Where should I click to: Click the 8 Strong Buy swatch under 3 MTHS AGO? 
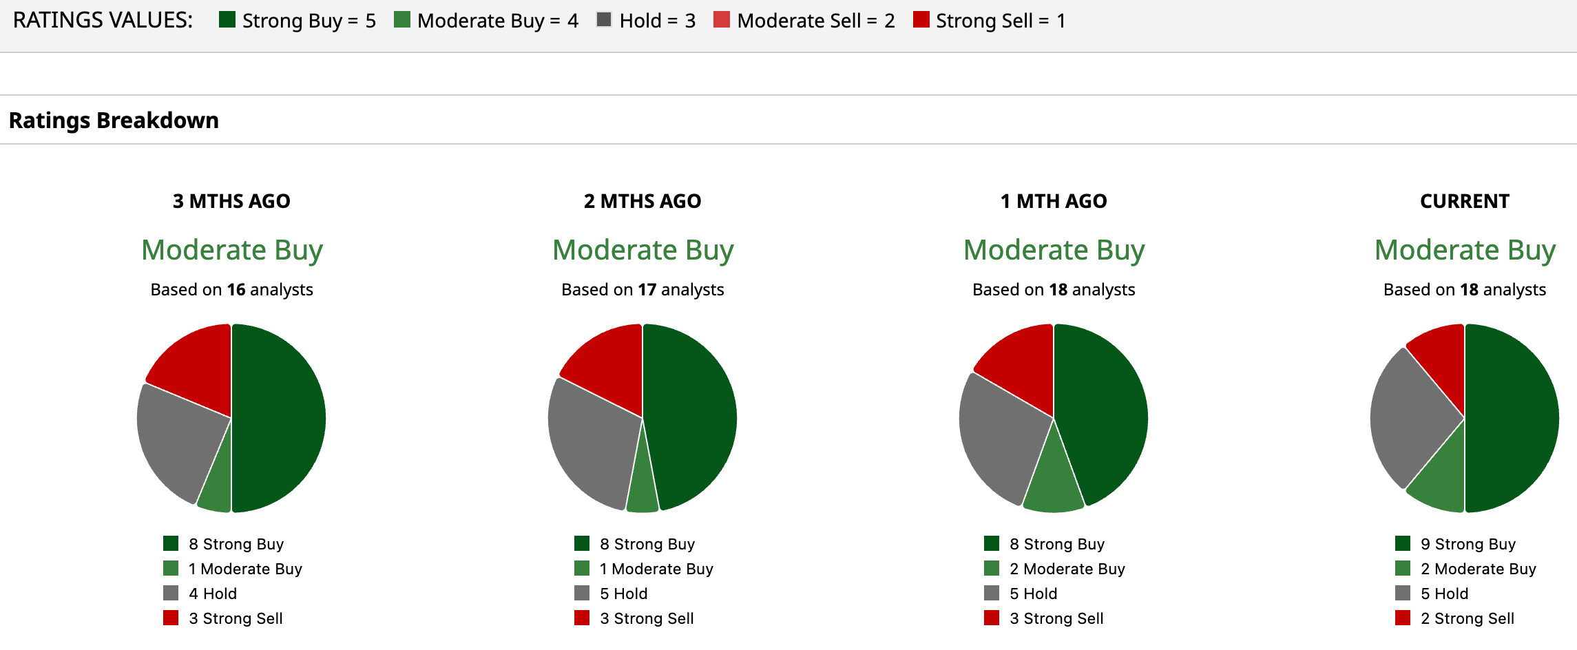pyautogui.click(x=171, y=544)
